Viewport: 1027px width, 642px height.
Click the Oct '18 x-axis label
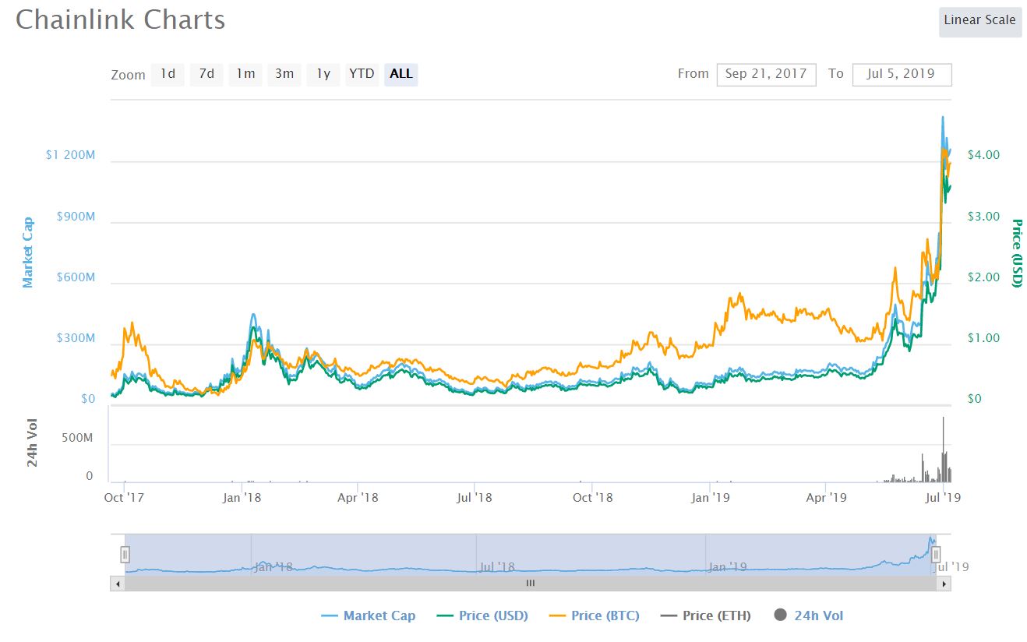point(593,497)
